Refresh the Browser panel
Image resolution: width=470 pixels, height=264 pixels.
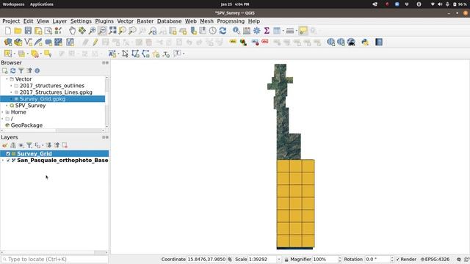coord(13,70)
